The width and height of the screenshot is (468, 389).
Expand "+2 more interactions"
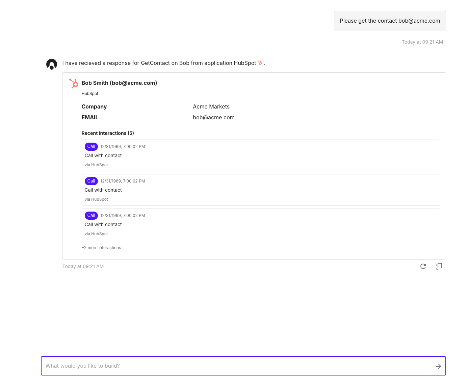tap(101, 248)
